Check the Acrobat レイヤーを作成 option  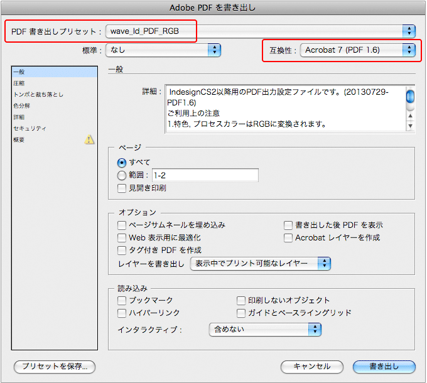click(288, 238)
